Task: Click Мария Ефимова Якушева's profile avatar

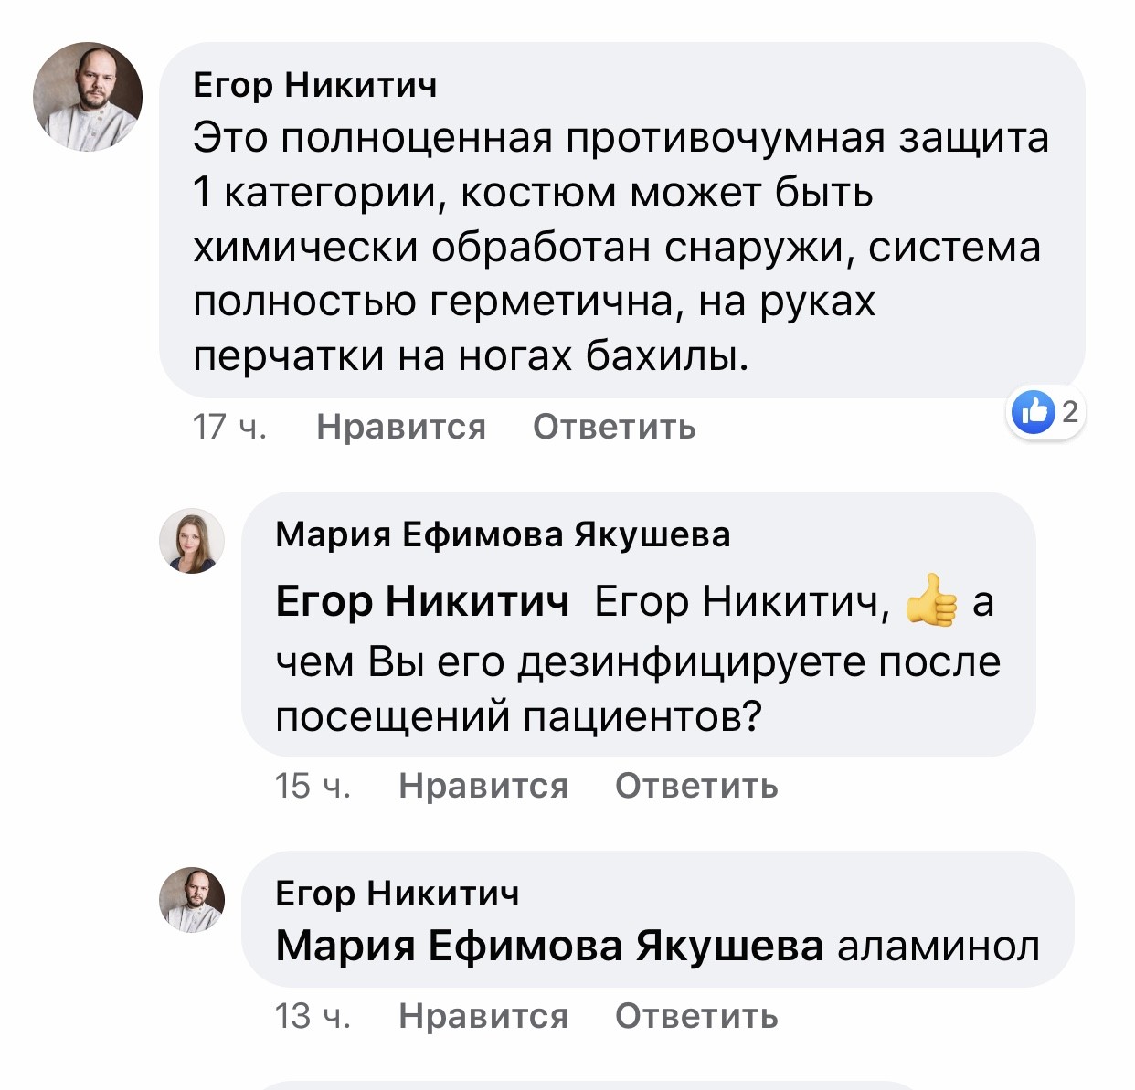Action: point(192,541)
